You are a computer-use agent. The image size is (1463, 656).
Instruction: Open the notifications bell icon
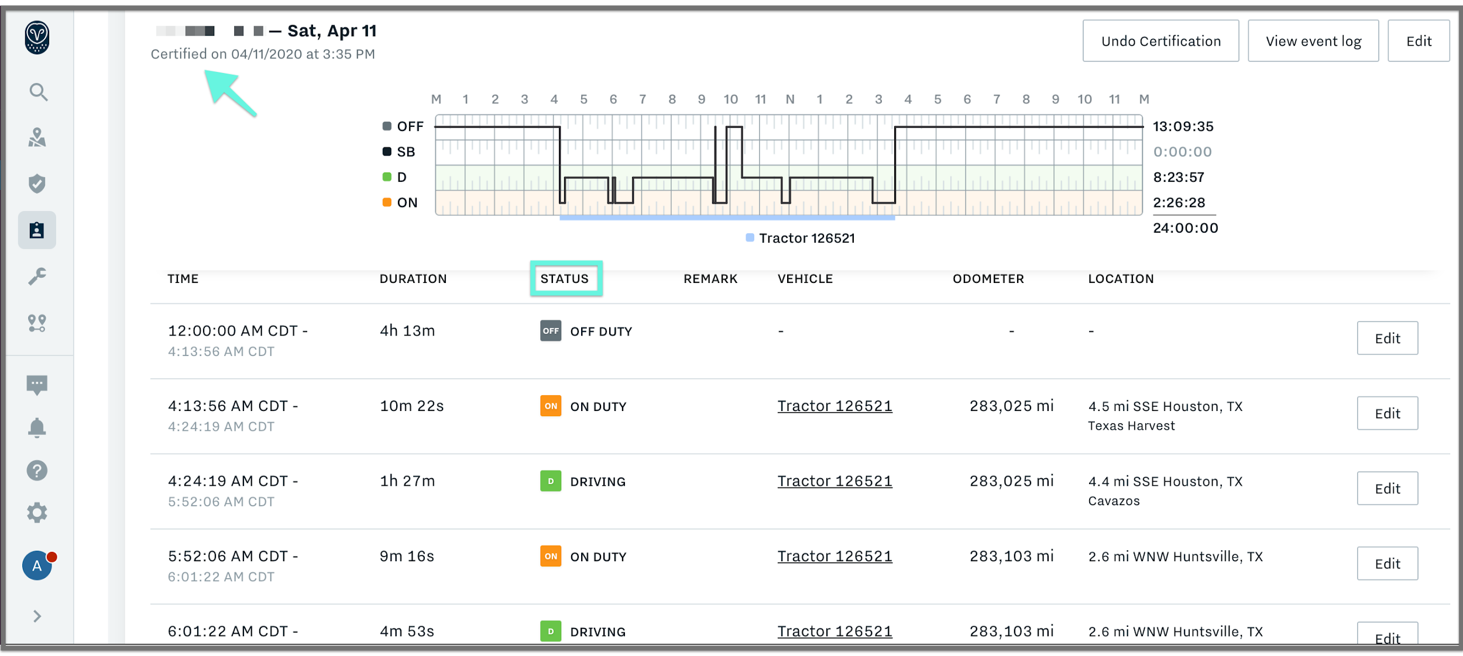37,428
